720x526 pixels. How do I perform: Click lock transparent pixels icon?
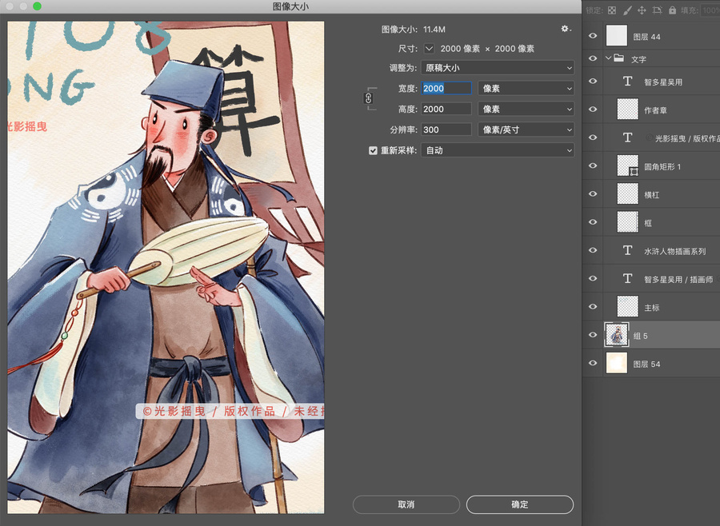tap(612, 10)
